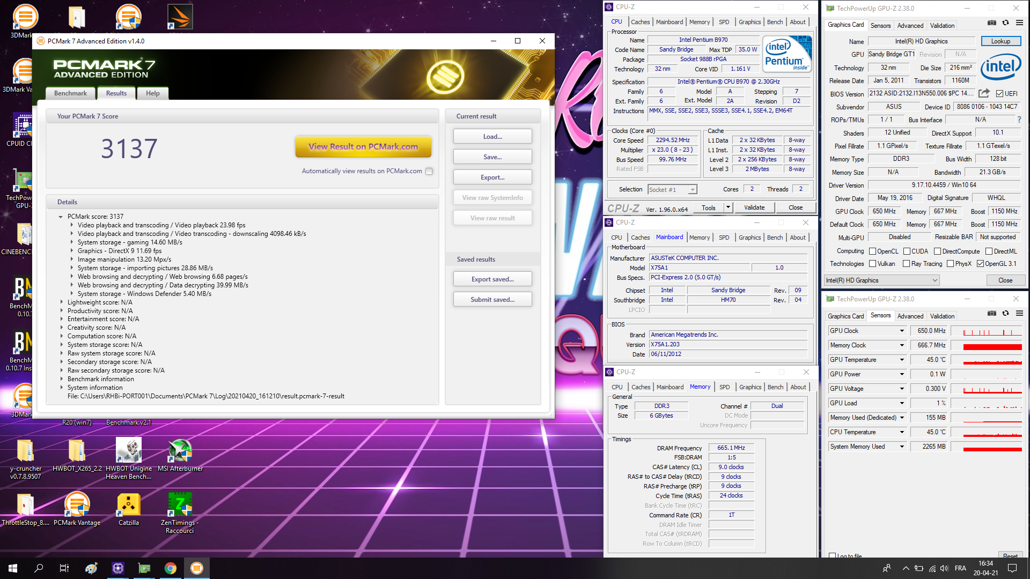
Task: Click View Result on PCMark.com button
Action: [x=363, y=146]
